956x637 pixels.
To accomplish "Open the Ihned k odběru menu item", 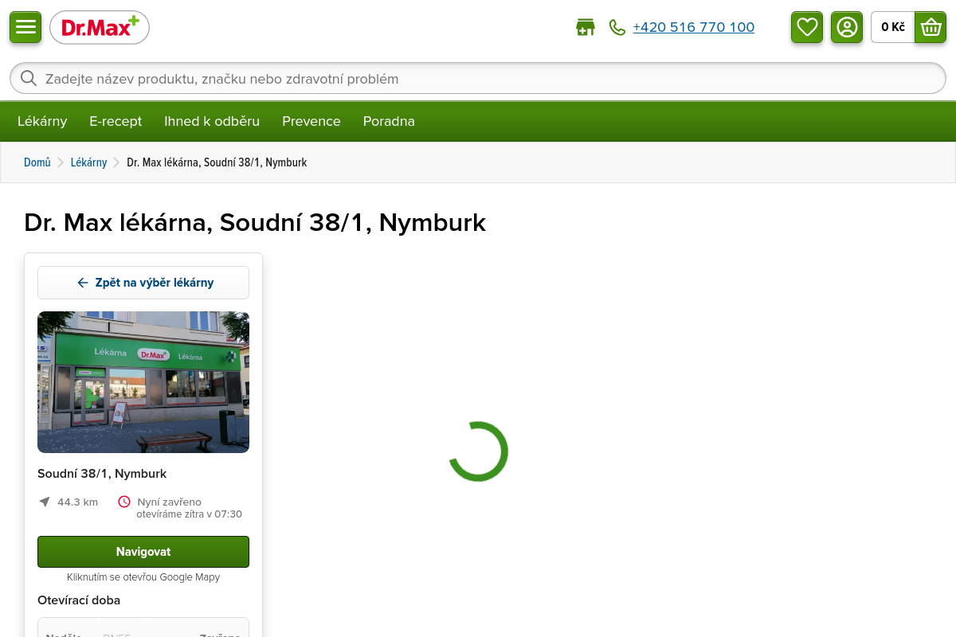I will pos(212,121).
